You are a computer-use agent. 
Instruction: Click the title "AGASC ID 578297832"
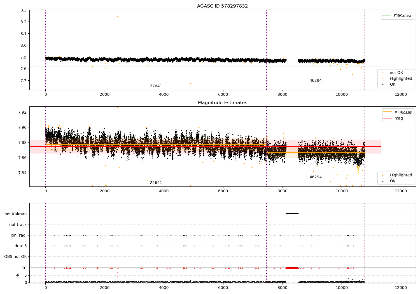click(x=222, y=6)
